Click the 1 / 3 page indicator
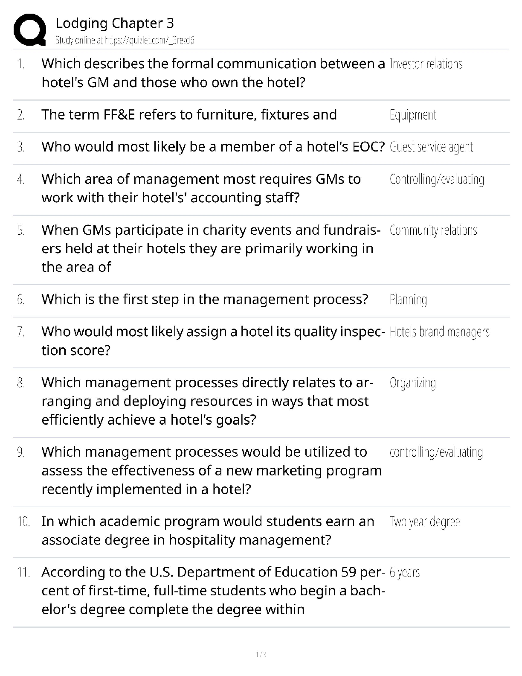The width and height of the screenshot is (522, 676). pyautogui.click(x=261, y=655)
